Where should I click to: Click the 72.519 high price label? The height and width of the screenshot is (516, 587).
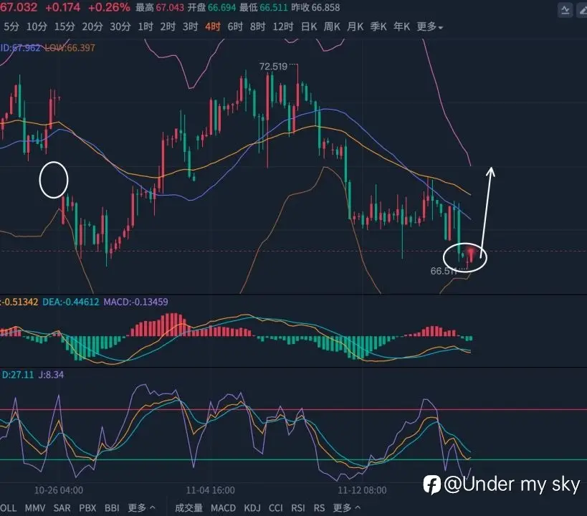[273, 66]
